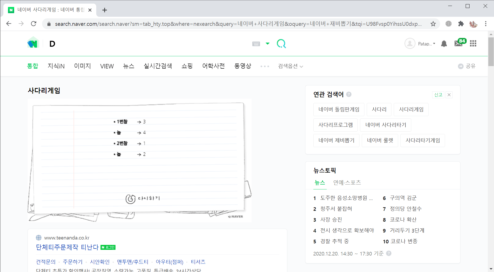Open the 동영상 tab
Screen dimensions: 494x272
(243, 66)
